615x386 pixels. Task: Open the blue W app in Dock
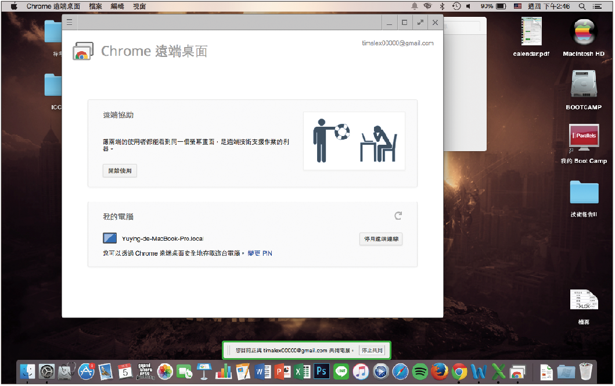pos(479,371)
